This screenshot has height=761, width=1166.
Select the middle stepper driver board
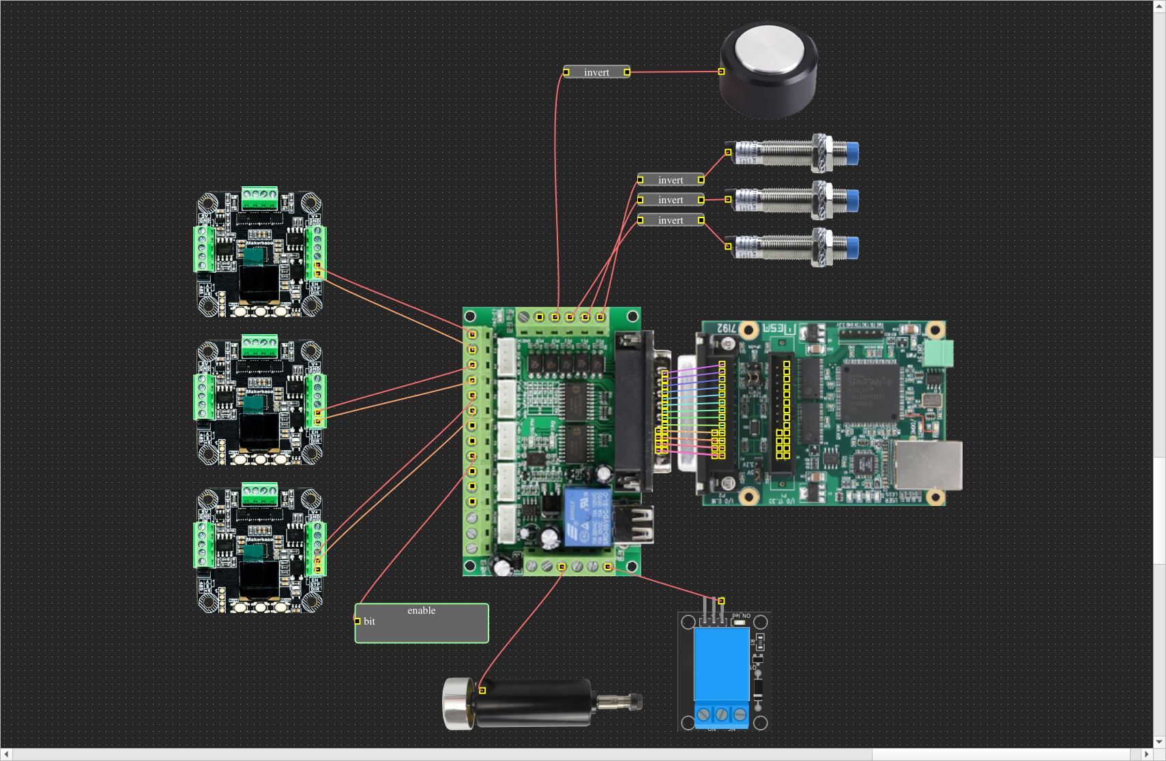259,402
